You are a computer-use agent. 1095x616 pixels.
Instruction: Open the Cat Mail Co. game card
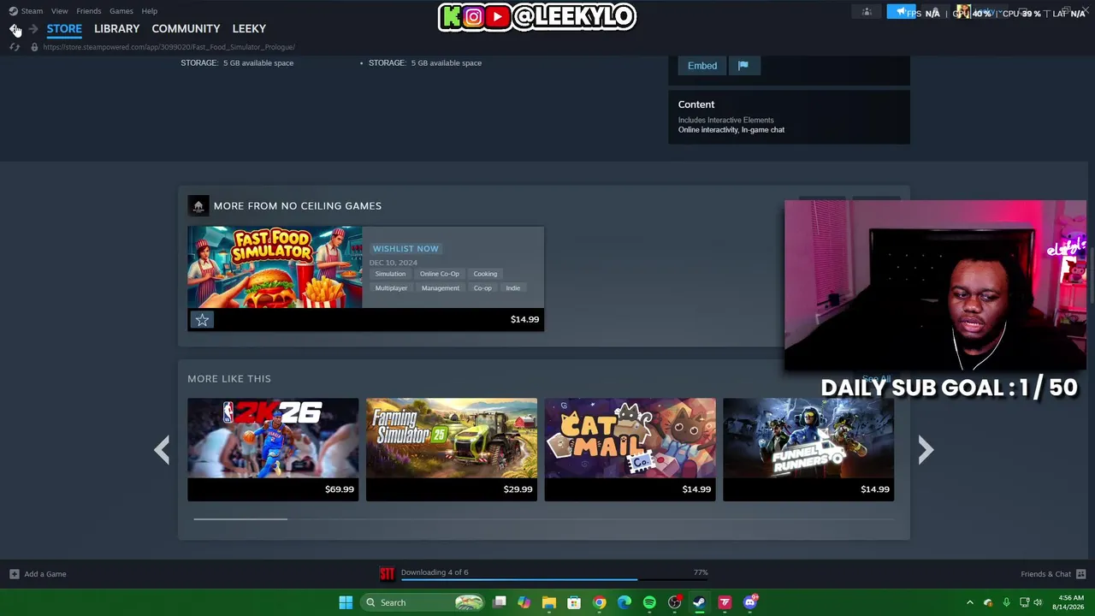coord(630,449)
